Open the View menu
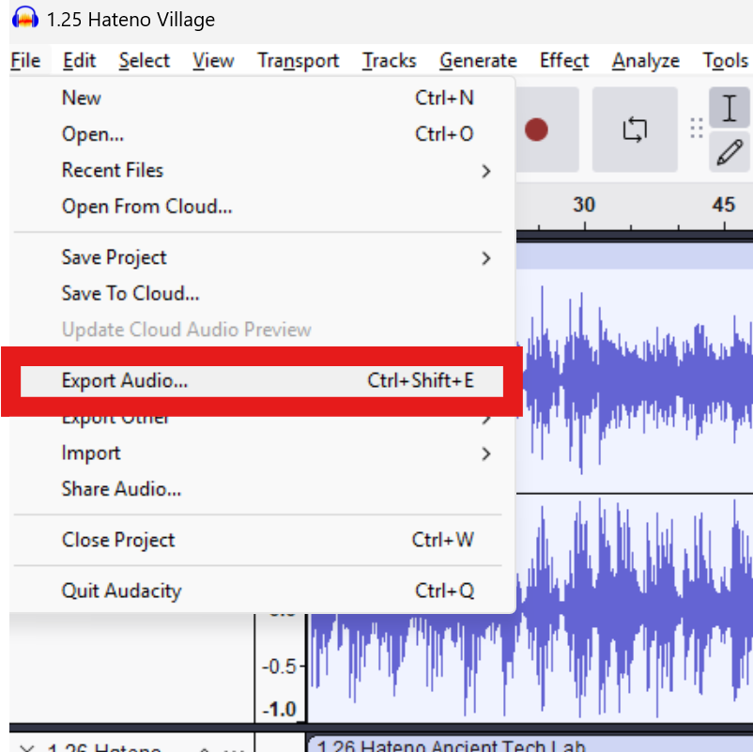 (x=213, y=60)
